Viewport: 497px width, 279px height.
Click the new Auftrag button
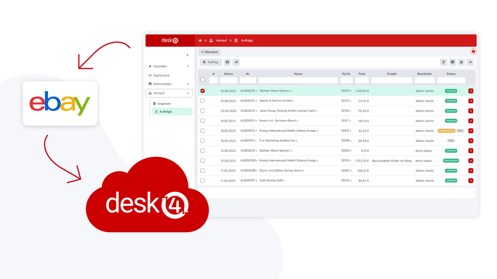[x=210, y=62]
